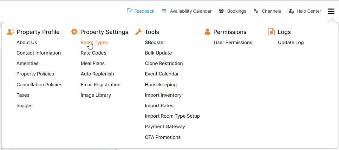Viewport: 339px width, 150px height.
Task: Click the Channels link icon
Action: [256, 11]
